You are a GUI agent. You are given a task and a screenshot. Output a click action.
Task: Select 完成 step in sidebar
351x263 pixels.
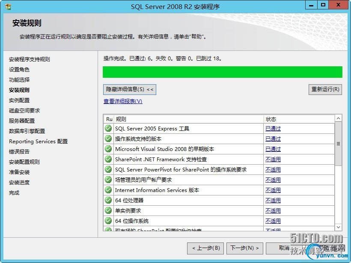(x=14, y=193)
